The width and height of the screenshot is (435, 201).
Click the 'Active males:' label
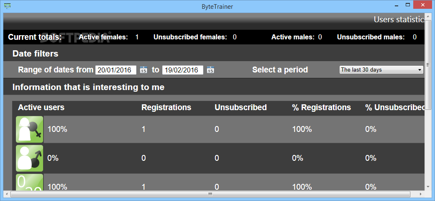(x=293, y=37)
